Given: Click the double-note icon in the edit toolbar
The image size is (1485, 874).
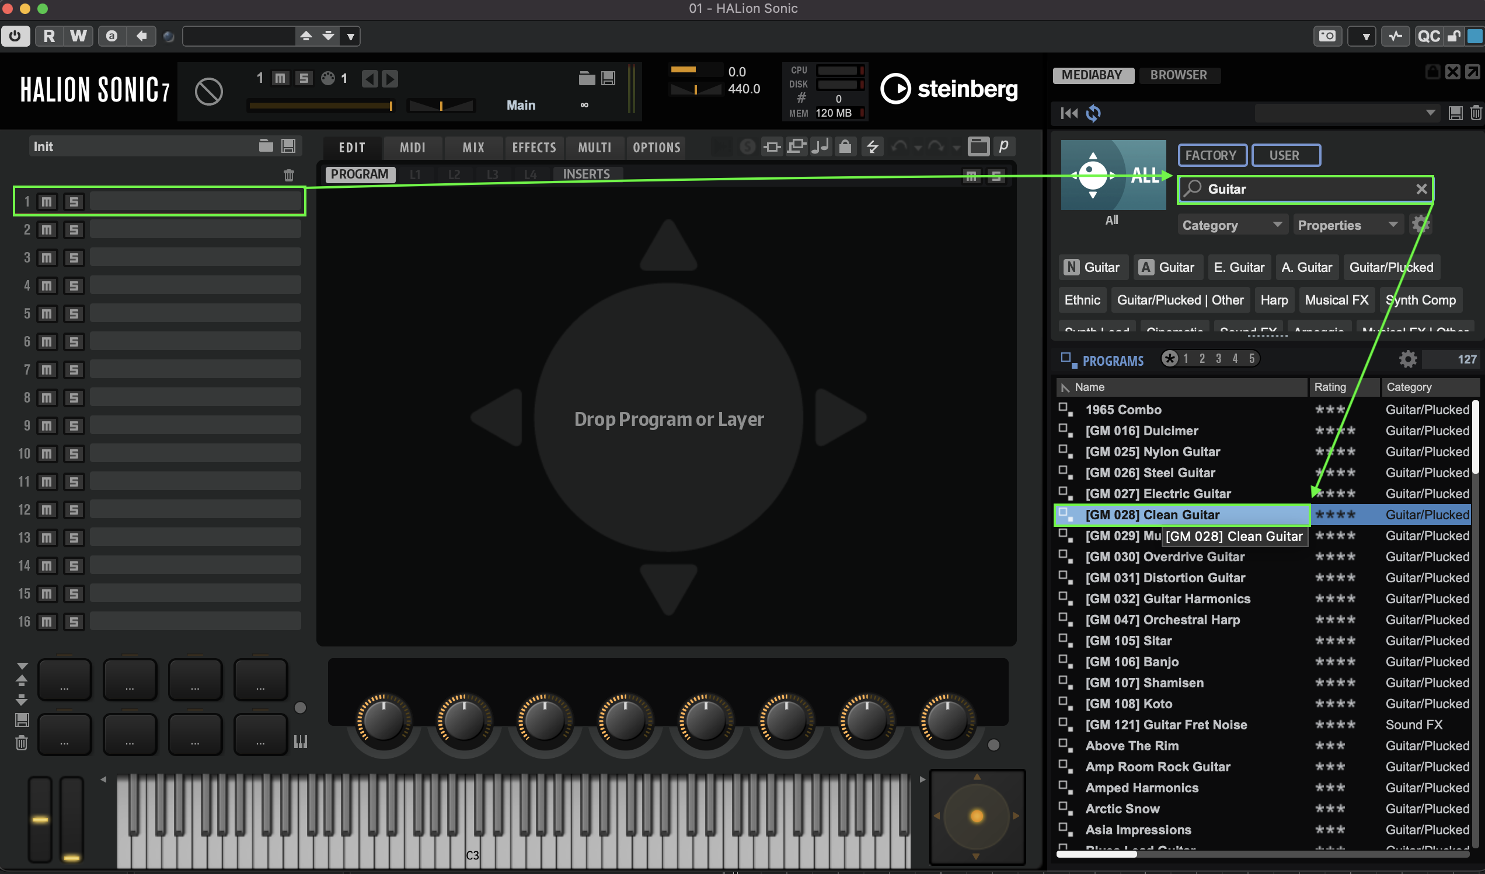Looking at the screenshot, I should 820,146.
